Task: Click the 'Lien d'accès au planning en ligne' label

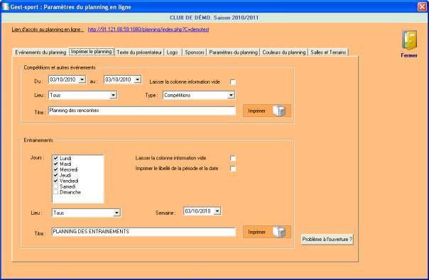Action: [48, 30]
